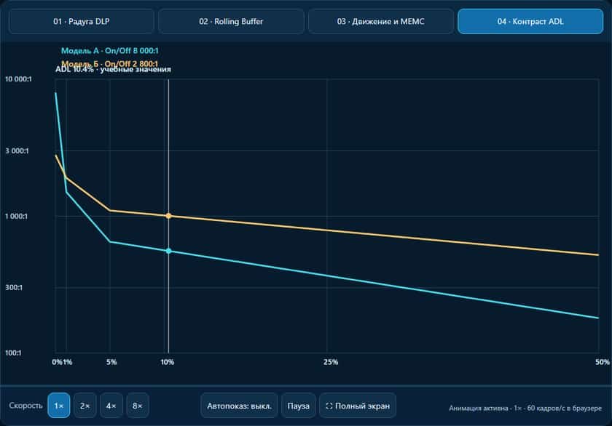Select 4× speed button
This screenshot has width=612, height=426.
click(x=111, y=406)
